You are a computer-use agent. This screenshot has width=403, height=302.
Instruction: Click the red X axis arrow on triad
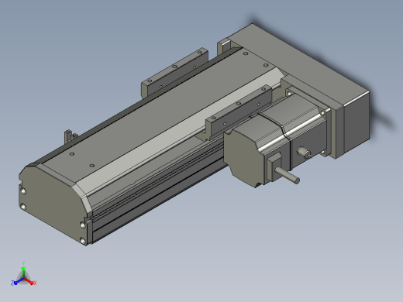[x=29, y=282]
